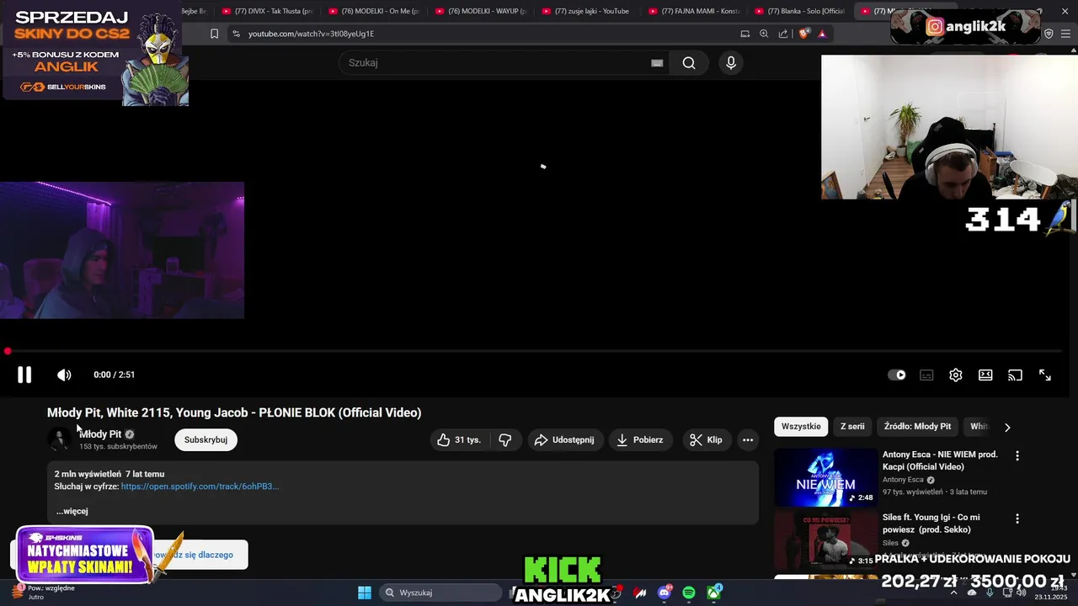This screenshot has height=606, width=1078.
Task: Switch to FAJNA MAMI tab
Action: [694, 11]
